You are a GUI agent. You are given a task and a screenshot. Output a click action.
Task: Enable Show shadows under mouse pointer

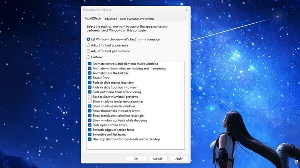[90, 101]
